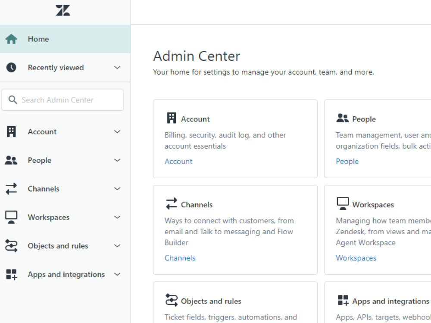The image size is (431, 323).
Task: Open Home from the sidebar navigation
Action: 38,39
